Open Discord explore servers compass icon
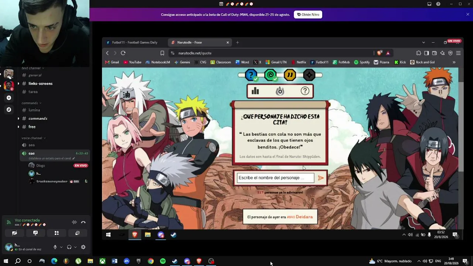 [x=9, y=110]
